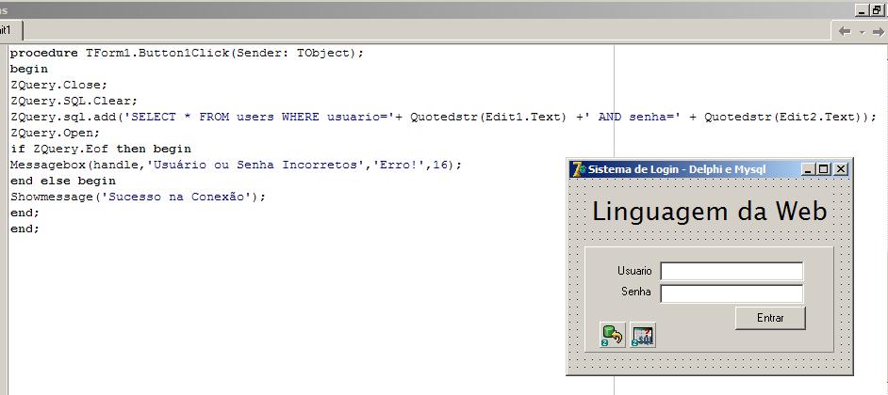Click Quotedstr(Edit1.Text) in the code
The width and height of the screenshot is (888, 395).
pos(488,118)
